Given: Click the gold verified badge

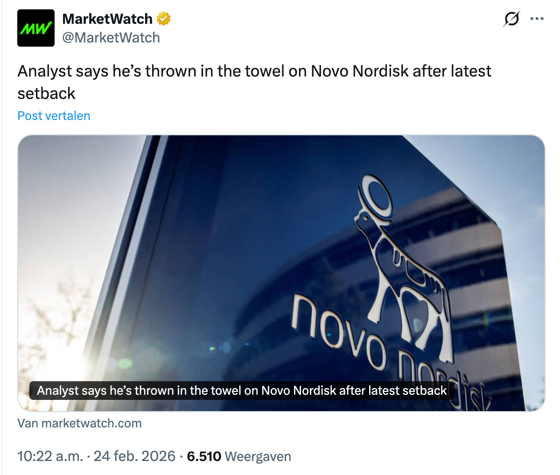Looking at the screenshot, I should 164,19.
